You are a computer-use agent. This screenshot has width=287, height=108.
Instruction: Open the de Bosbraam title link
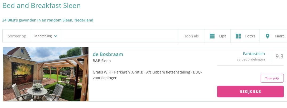[108, 54]
